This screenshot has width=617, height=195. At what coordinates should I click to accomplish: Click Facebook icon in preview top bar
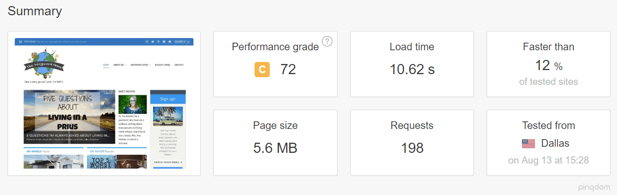click(147, 42)
